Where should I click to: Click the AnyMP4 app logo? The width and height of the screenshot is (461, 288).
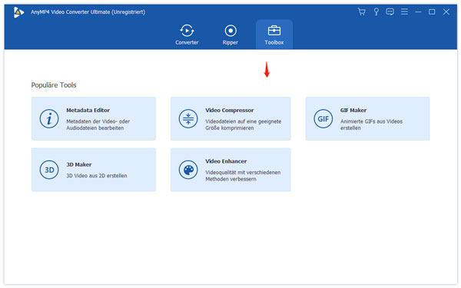[18, 12]
